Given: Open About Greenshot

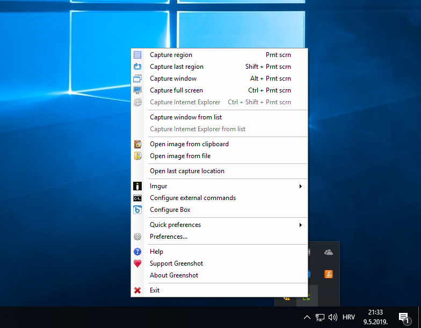Looking at the screenshot, I should pyautogui.click(x=219, y=275).
